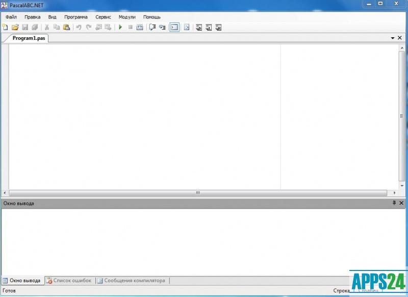Click the format code document icon
This screenshot has height=297, width=408.
click(187, 27)
